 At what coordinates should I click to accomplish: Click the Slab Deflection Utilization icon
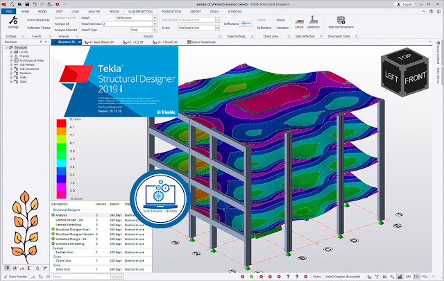tap(313, 20)
